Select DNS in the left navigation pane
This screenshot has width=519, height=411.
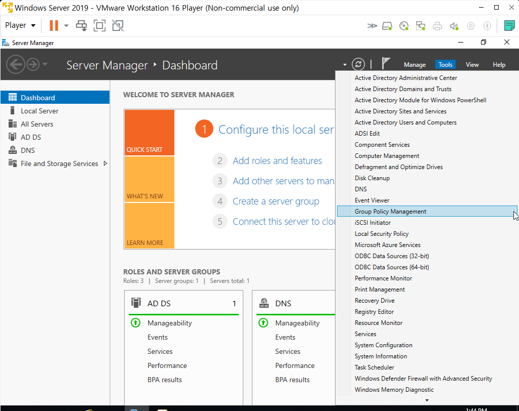click(55, 150)
